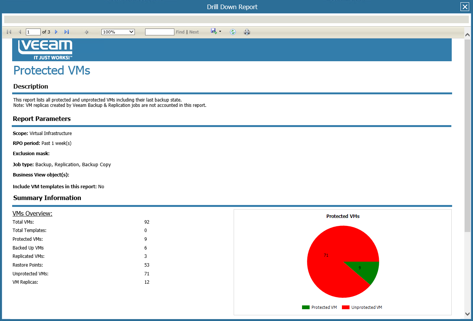Image resolution: width=473 pixels, height=321 pixels.
Task: Go back to parent report
Action: 87,32
